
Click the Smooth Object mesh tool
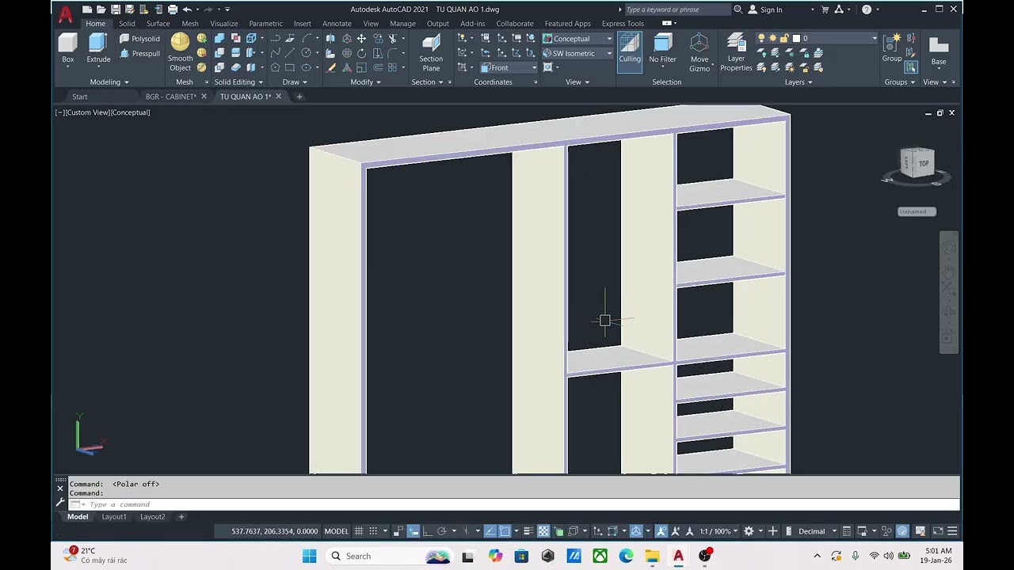(180, 52)
